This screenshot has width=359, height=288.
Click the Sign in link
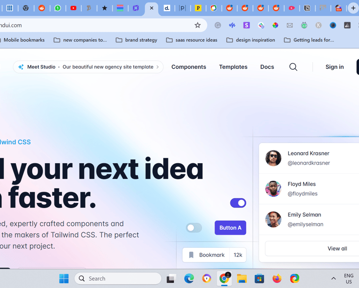click(335, 67)
